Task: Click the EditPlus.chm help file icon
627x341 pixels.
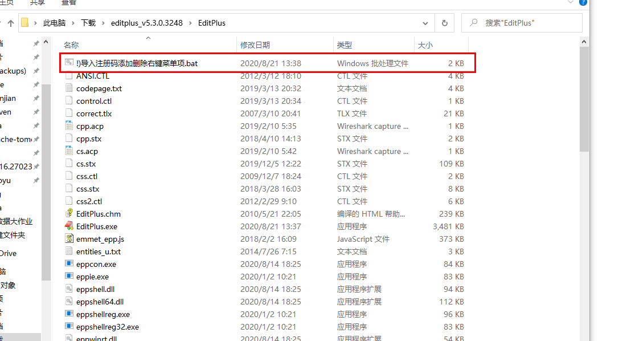Action: click(x=69, y=214)
